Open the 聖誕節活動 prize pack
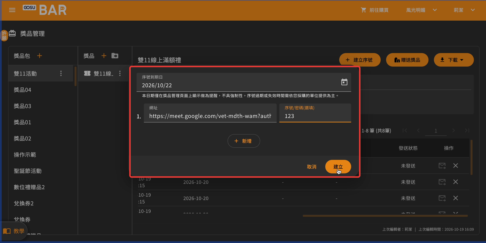Image resolution: width=486 pixels, height=243 pixels. [x=41, y=171]
